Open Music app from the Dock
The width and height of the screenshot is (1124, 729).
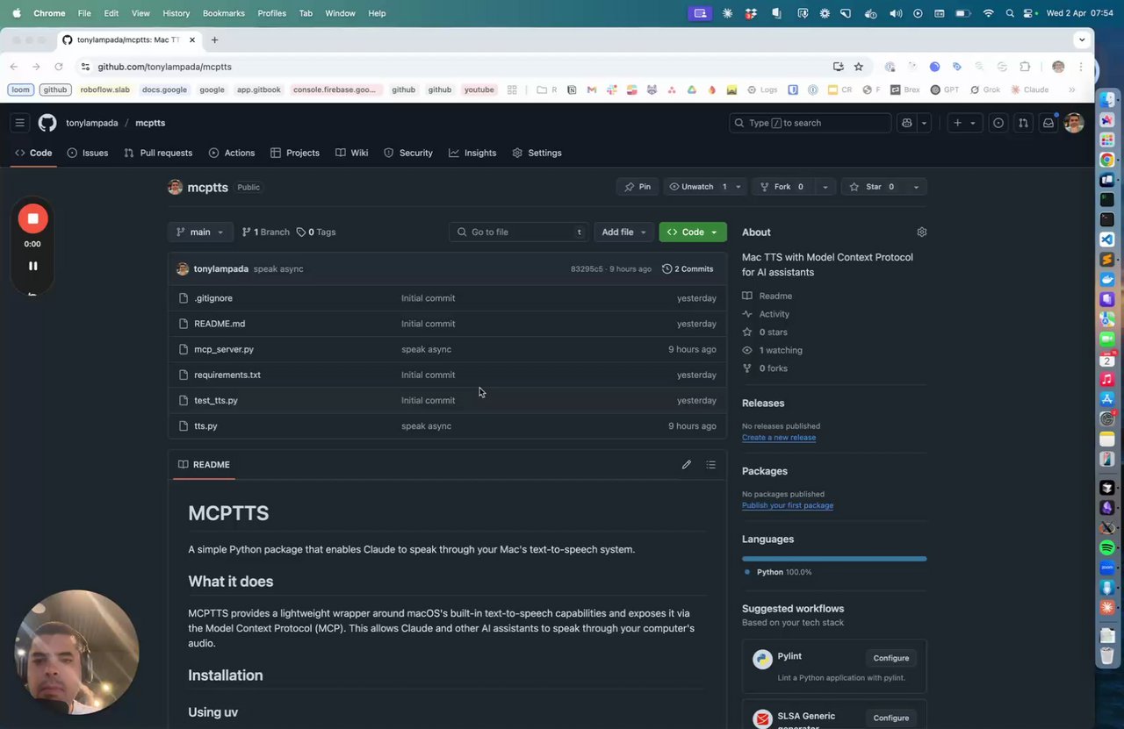tap(1107, 380)
